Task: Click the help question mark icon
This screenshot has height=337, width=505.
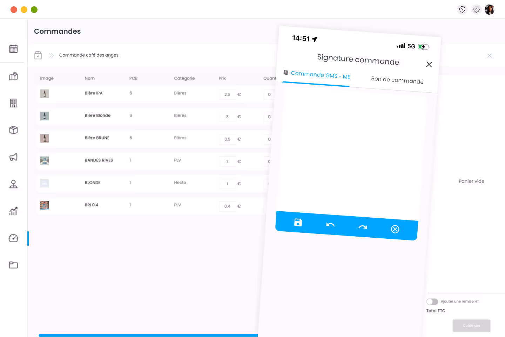Action: pyautogui.click(x=462, y=9)
